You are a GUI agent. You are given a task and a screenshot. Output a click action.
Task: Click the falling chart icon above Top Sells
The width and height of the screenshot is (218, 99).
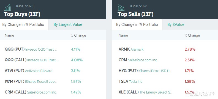[121, 8]
